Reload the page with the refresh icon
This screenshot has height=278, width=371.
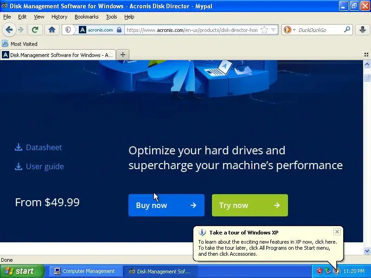pos(35,30)
